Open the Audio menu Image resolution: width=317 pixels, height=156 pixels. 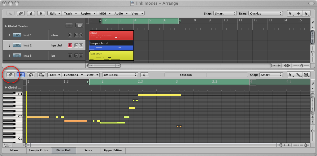pyautogui.click(x=120, y=14)
